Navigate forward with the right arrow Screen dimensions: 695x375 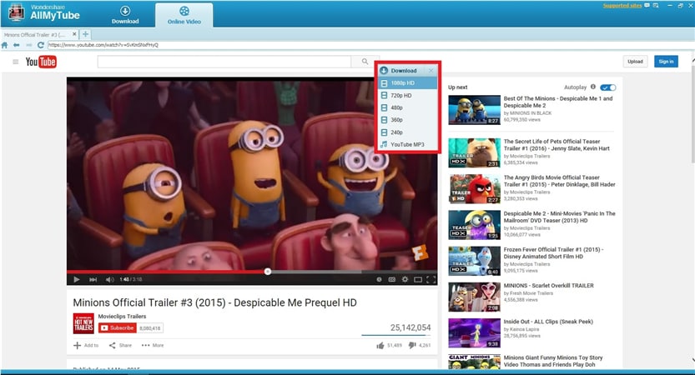click(29, 45)
